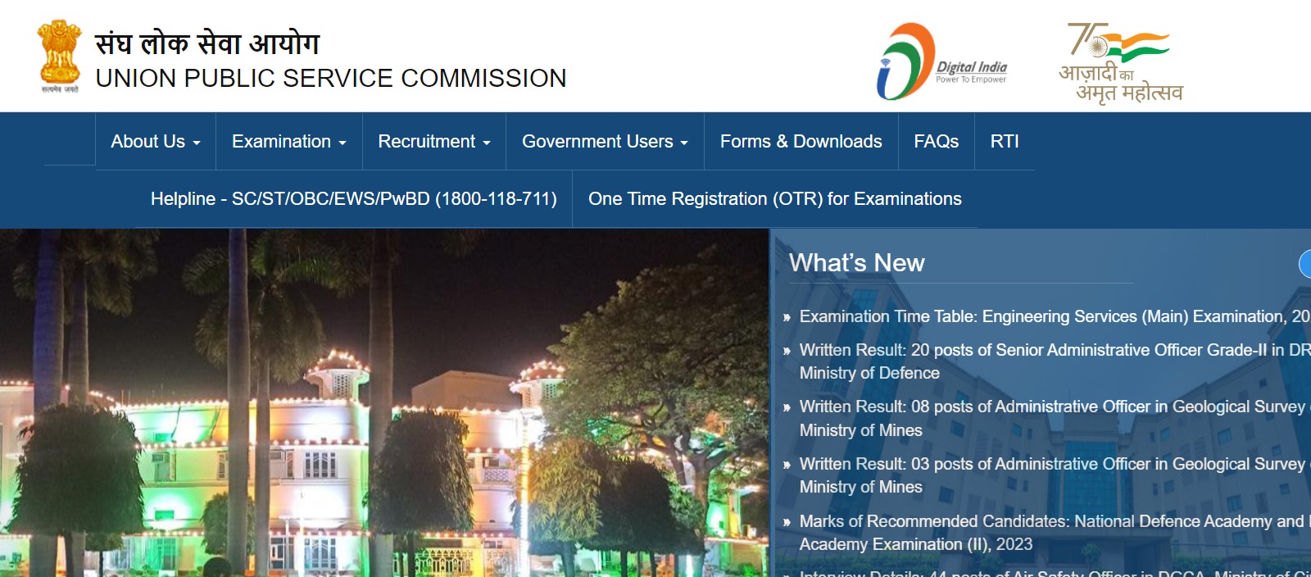Expand the Recruitment dropdown menu
Viewport: 1311px width, 577px height.
point(434,142)
